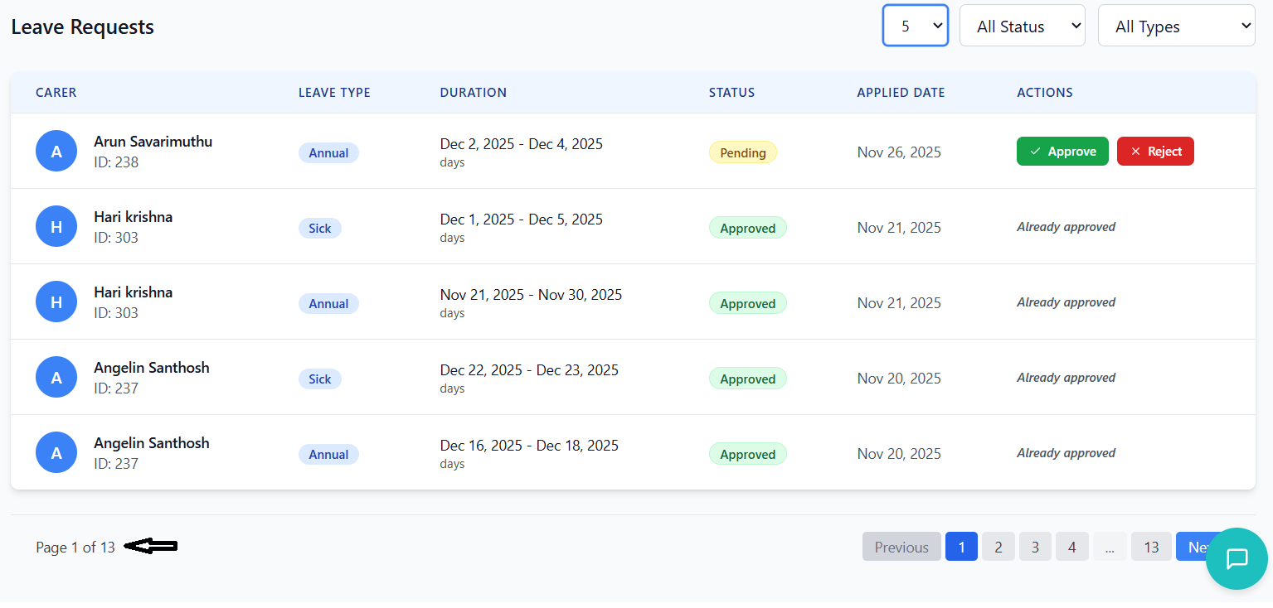Viewport: 1273px width, 608px height.
Task: Jump to page 3 in pagination
Action: (x=1035, y=547)
